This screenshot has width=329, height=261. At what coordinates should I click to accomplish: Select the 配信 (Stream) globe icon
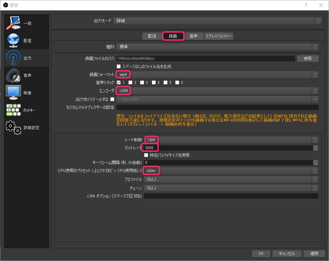coord(14,40)
